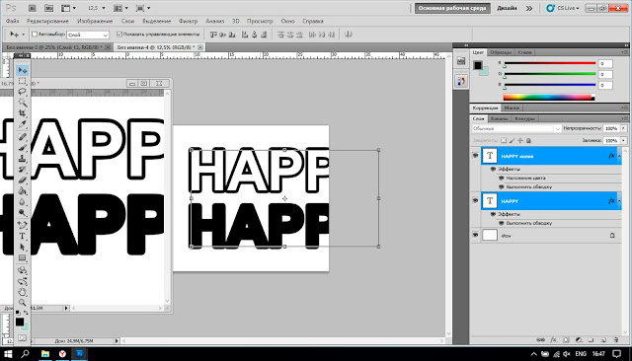This screenshot has width=632, height=361.
Task: Open the blending mode Обычные dropdown
Action: tap(516, 129)
